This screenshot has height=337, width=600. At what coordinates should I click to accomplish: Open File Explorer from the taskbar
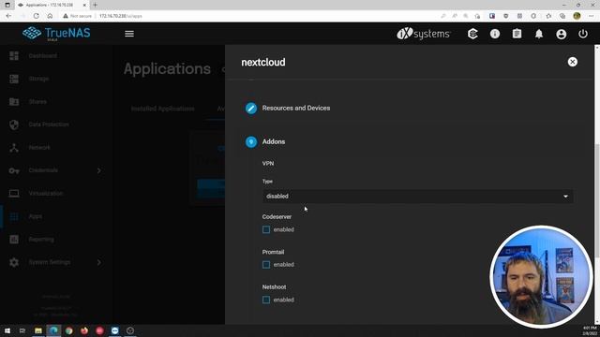[38, 330]
